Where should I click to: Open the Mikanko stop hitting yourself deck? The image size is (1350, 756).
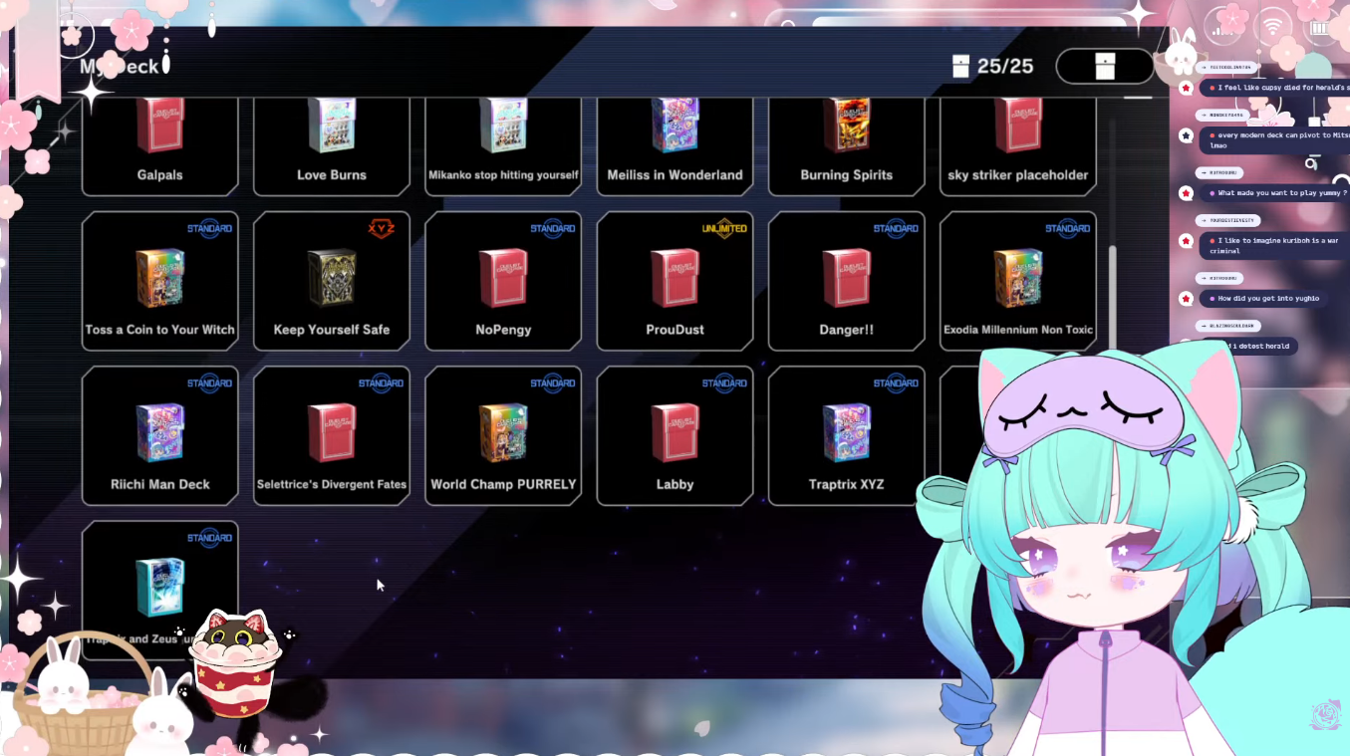tap(503, 146)
